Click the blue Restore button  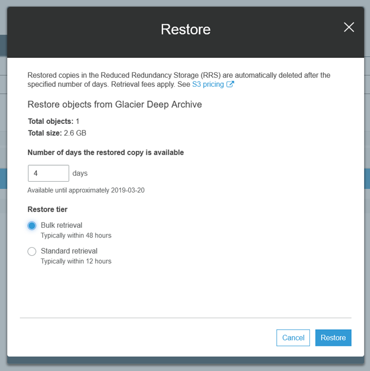(x=333, y=338)
